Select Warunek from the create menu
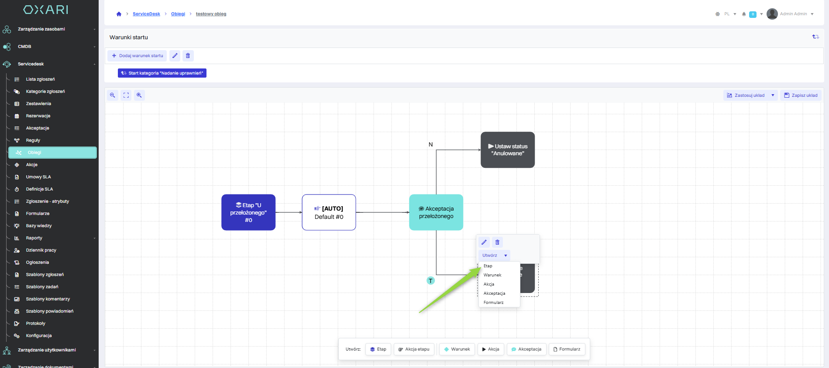The image size is (829, 368). [492, 275]
